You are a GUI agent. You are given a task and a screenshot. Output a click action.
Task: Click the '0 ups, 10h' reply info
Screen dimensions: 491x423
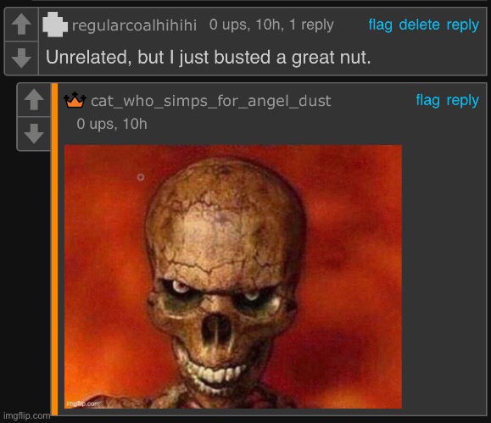[x=112, y=124]
